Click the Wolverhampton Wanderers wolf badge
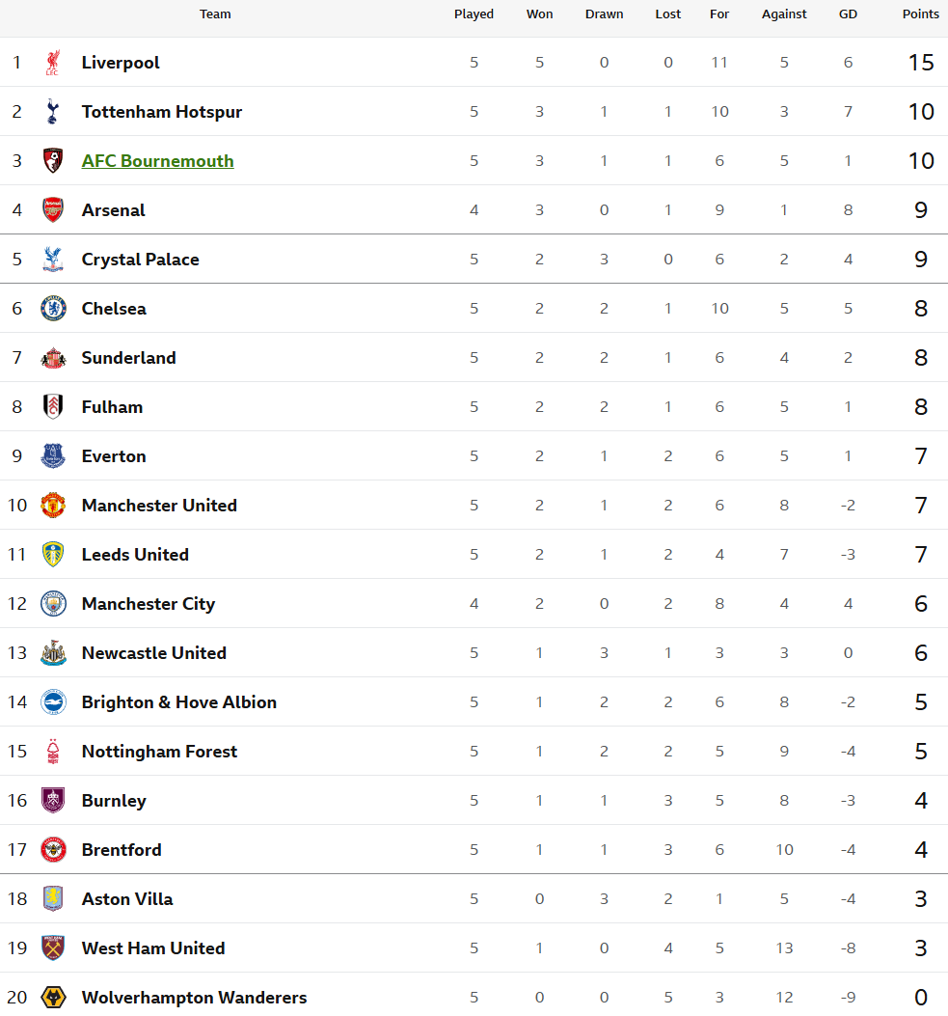948x1016 pixels. point(53,998)
